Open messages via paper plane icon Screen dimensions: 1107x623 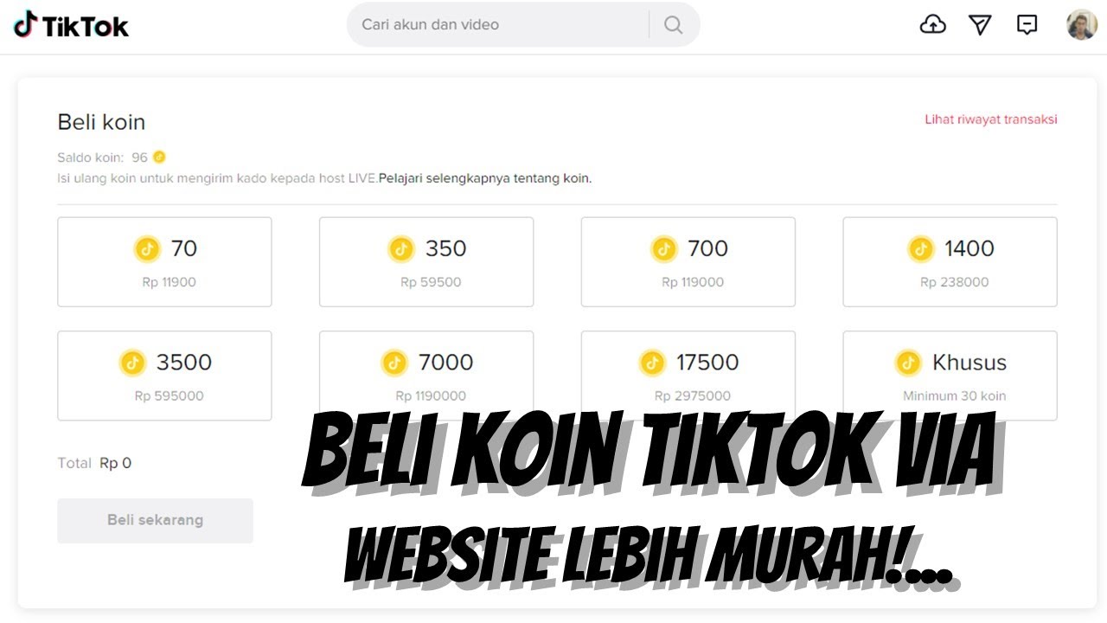980,25
